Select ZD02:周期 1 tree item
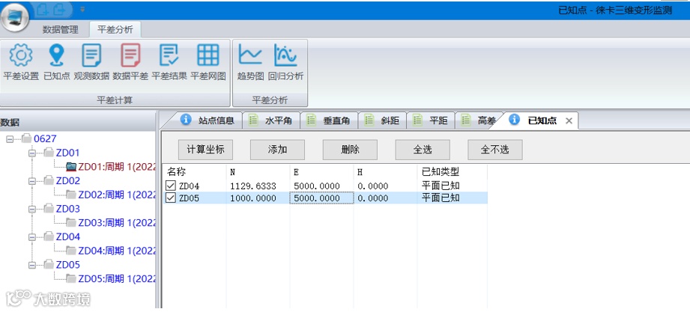The width and height of the screenshot is (690, 312). tap(117, 195)
